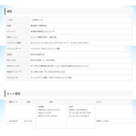Select the 吸水口フィルター row label
The height and width of the screenshot is (136, 136).
coord(14,66)
